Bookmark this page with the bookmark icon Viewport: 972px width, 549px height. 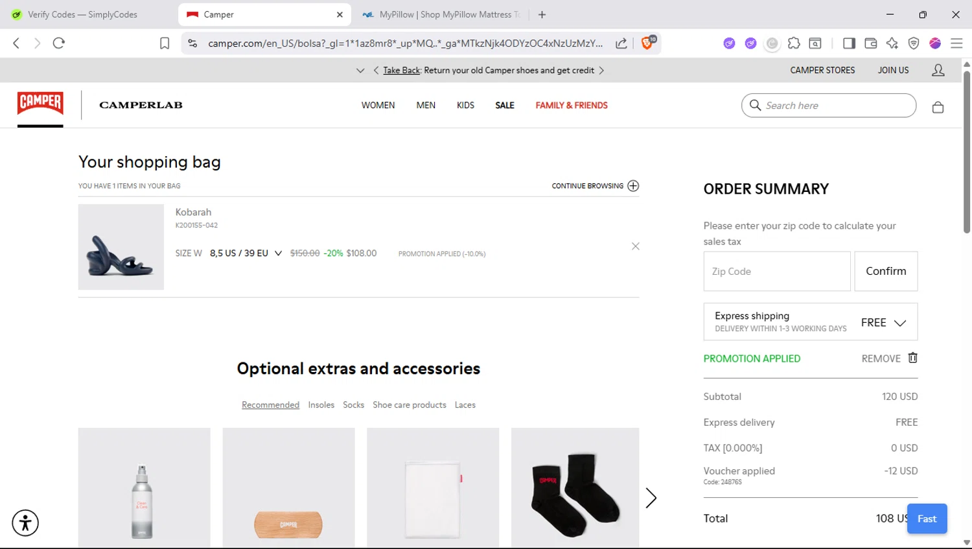tap(165, 43)
